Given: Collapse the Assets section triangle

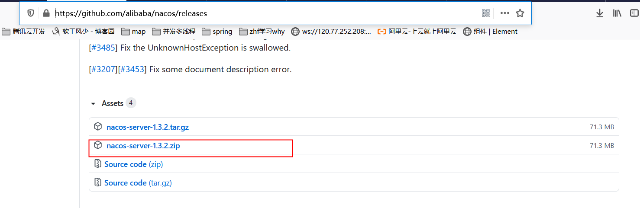Looking at the screenshot, I should coord(93,104).
